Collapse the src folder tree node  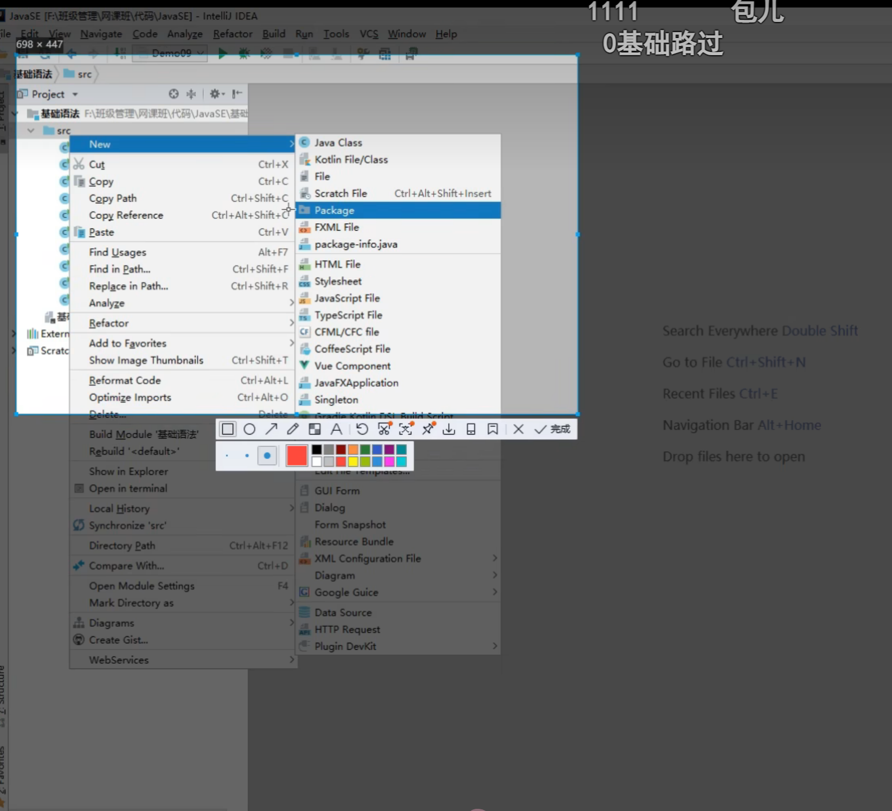pos(31,131)
